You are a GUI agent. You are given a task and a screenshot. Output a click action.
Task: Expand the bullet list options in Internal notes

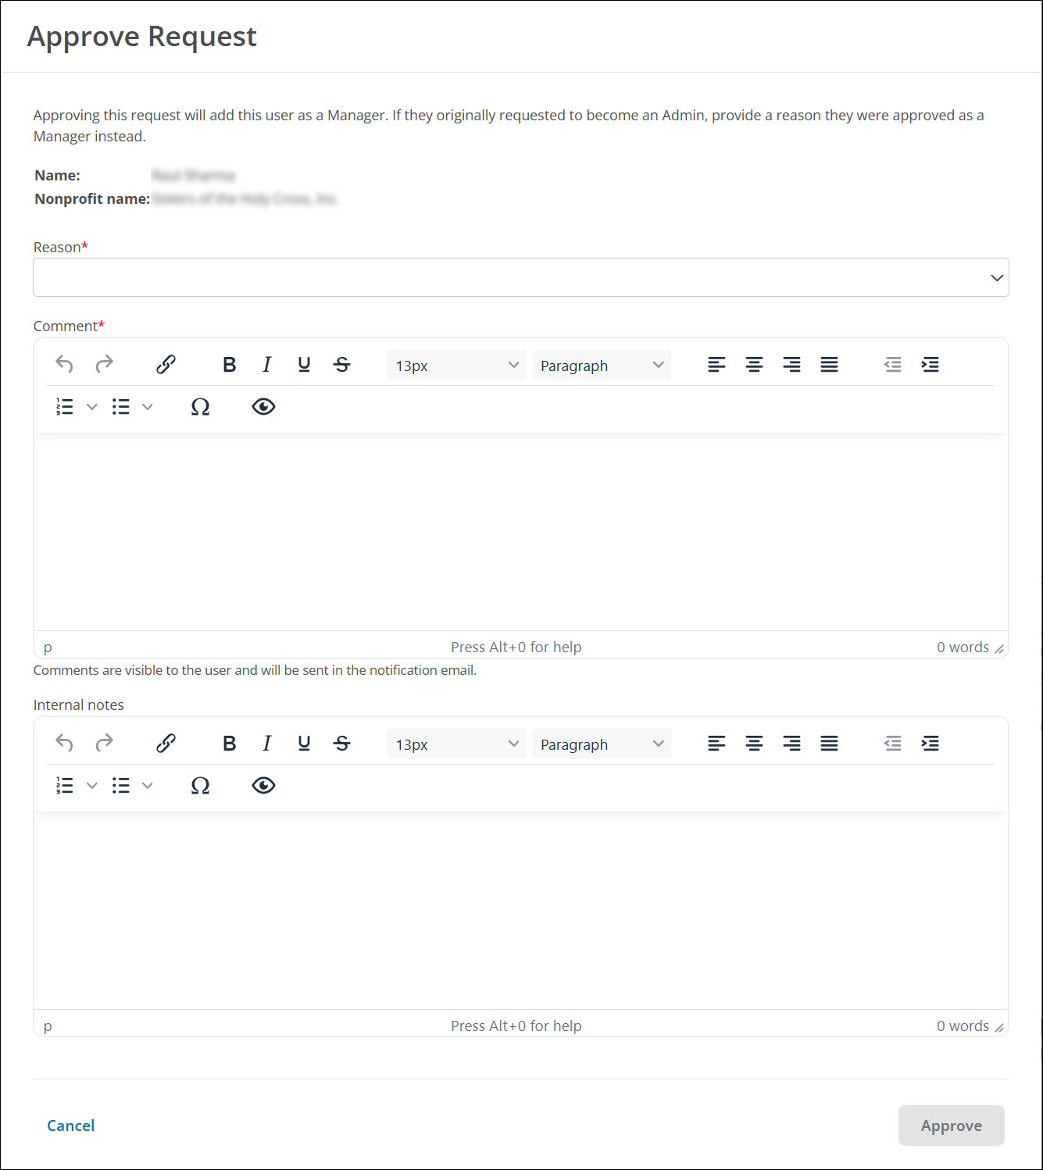(x=148, y=785)
